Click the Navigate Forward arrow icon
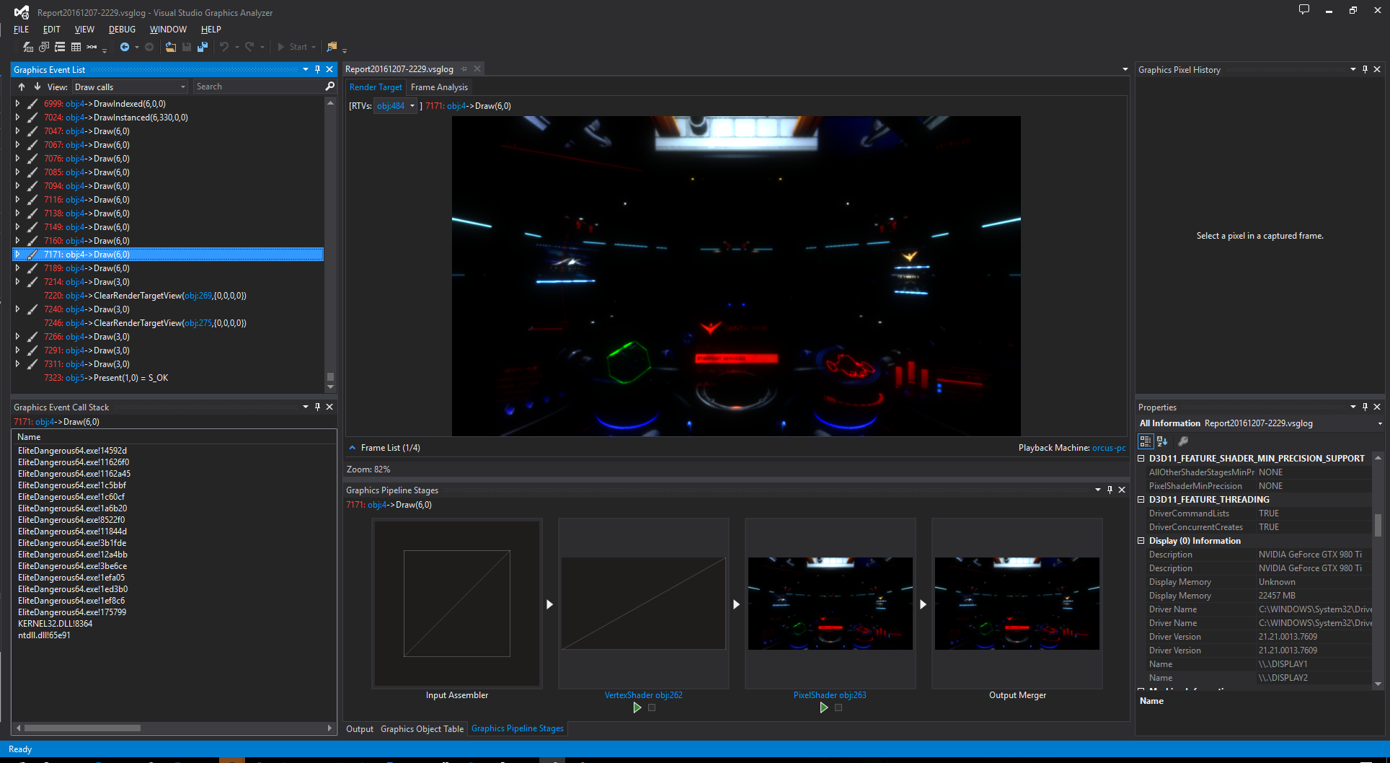This screenshot has width=1390, height=763. point(149,47)
